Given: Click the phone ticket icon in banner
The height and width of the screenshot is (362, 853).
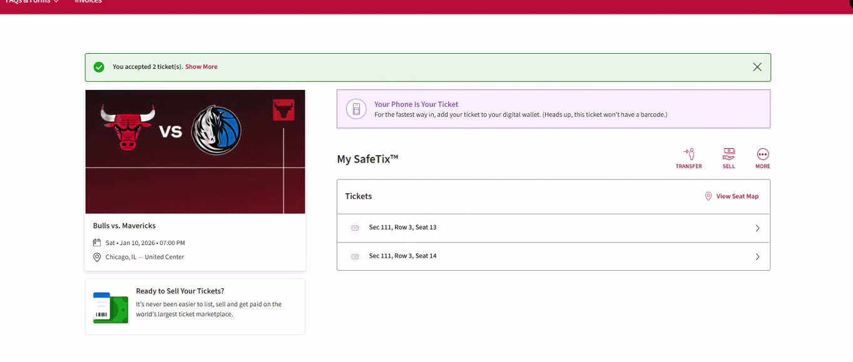Looking at the screenshot, I should (356, 109).
